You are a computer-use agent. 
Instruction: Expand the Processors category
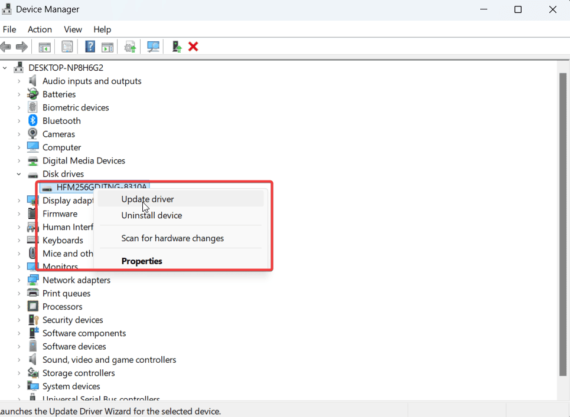[x=19, y=307]
